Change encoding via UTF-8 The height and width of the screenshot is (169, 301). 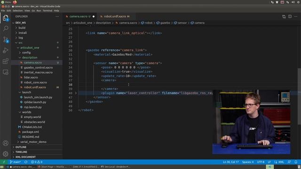[261, 162]
